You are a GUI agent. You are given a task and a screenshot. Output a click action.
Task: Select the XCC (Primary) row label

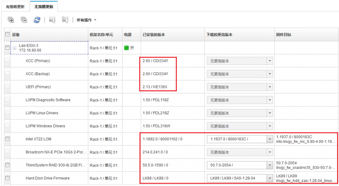coord(38,61)
